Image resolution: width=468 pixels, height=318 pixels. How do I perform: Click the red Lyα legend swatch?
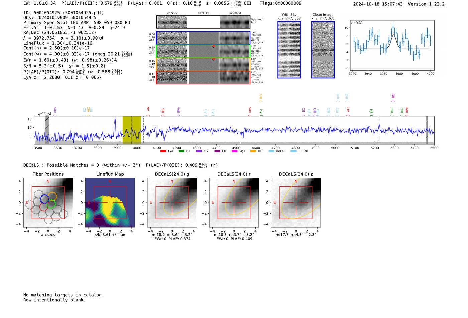coord(163,151)
